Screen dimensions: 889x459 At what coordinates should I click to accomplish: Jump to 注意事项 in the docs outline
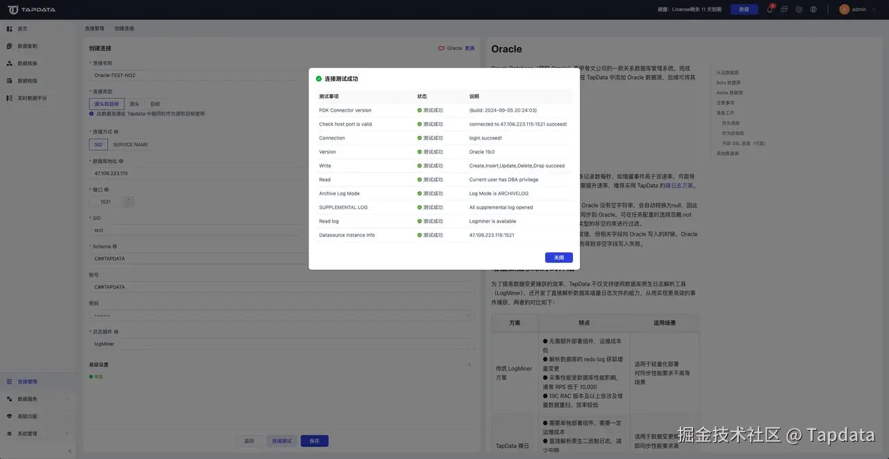point(725,103)
